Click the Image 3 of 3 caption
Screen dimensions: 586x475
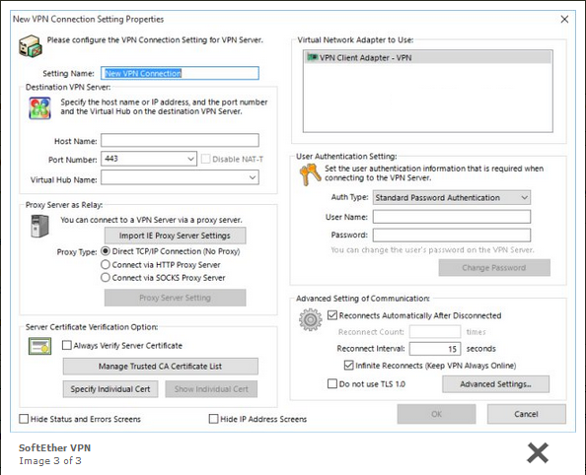pos(50,461)
